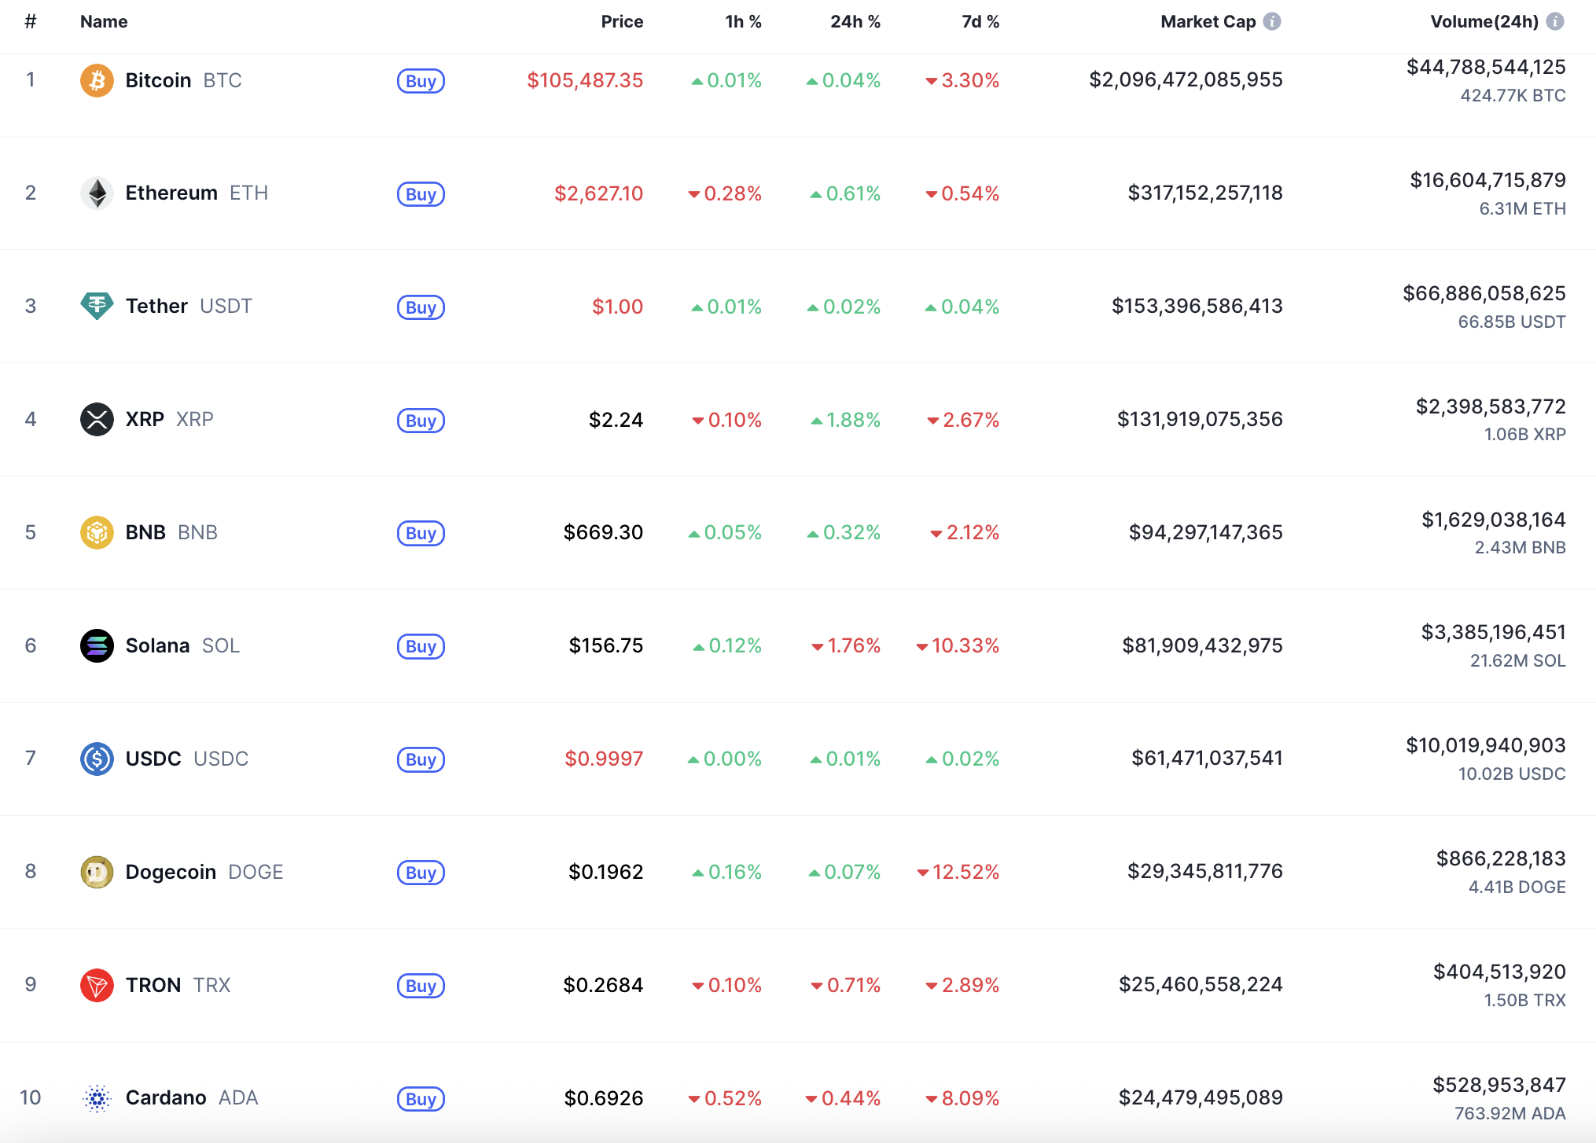Sort by the 1h % column header
Image resolution: width=1596 pixels, height=1143 pixels.
coord(743,22)
